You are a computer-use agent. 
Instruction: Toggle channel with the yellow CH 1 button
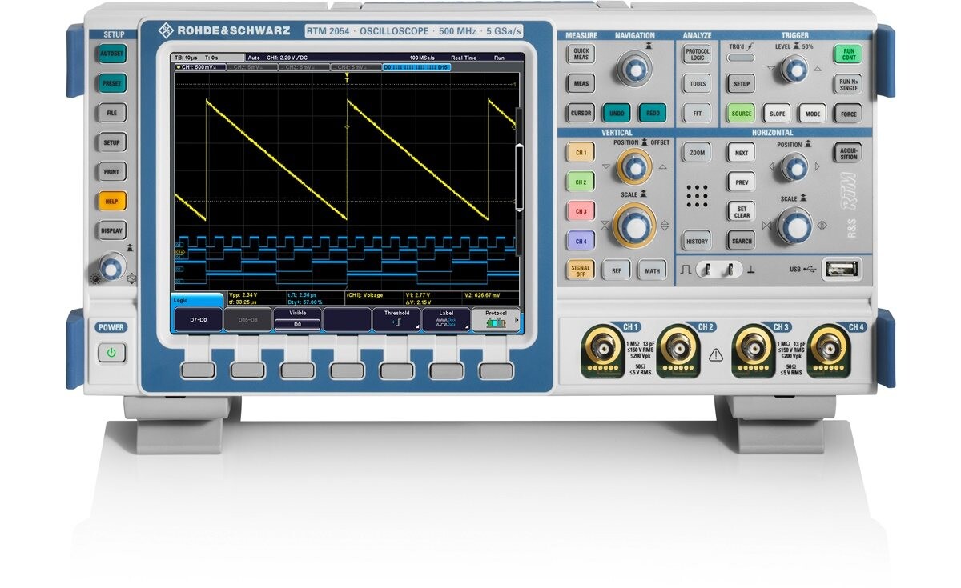click(581, 153)
